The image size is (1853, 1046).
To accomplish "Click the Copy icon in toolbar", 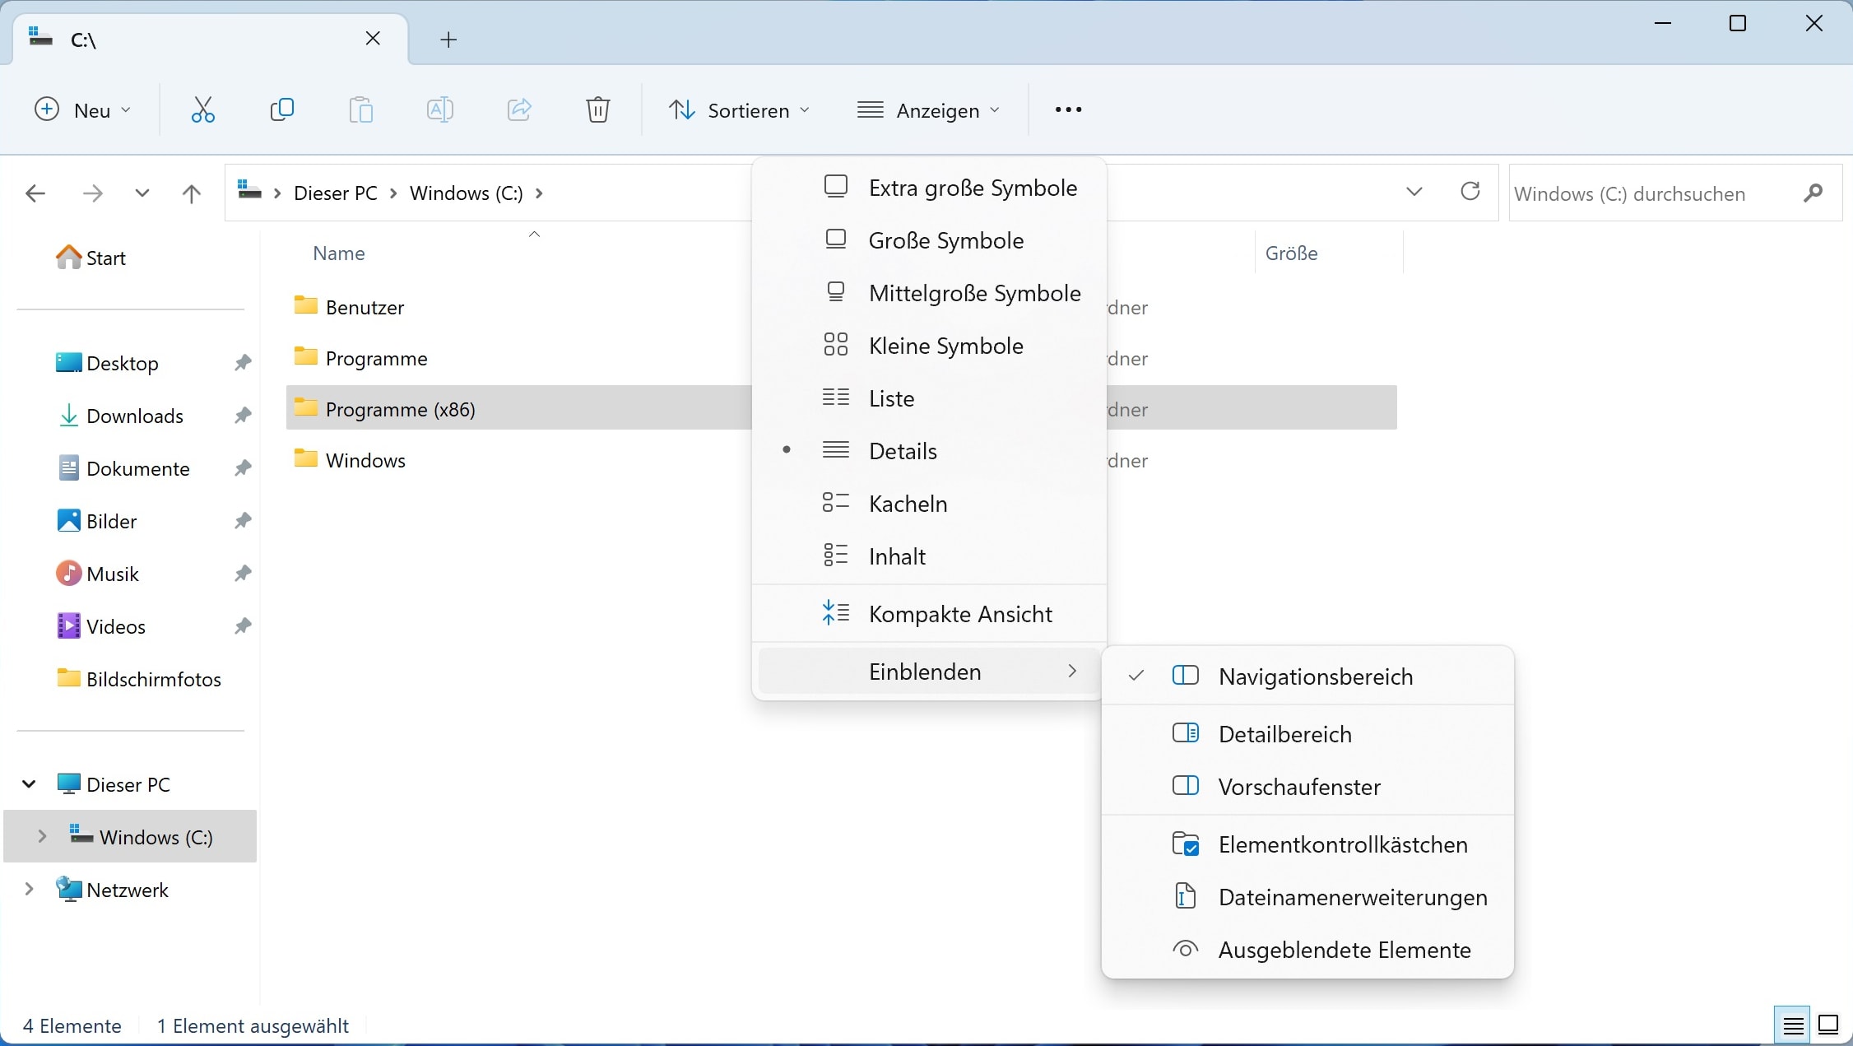I will (x=281, y=109).
